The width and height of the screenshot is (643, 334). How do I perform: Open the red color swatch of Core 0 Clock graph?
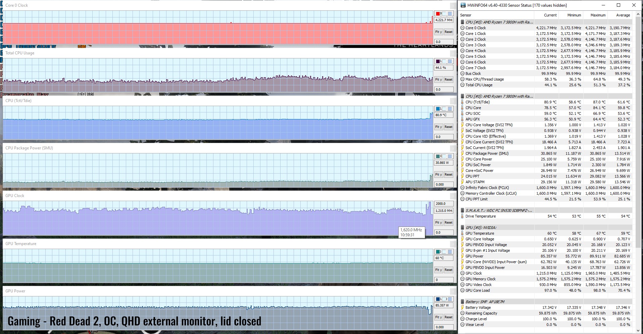tap(438, 14)
